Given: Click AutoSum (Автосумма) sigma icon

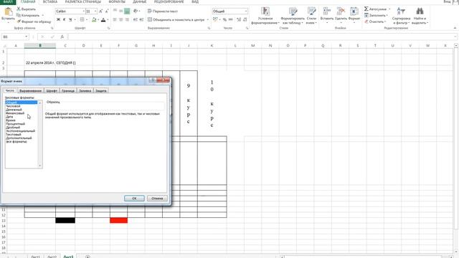Looking at the screenshot, I should pos(366,9).
